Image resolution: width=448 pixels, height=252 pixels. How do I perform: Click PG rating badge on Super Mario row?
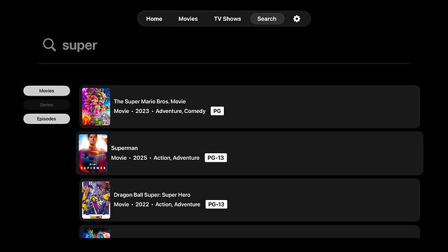(217, 111)
